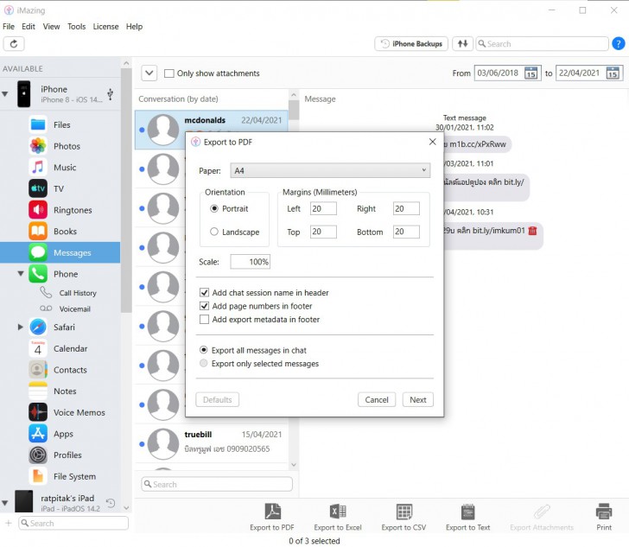Open the blue help question mark
The width and height of the screenshot is (629, 547).
tap(618, 43)
